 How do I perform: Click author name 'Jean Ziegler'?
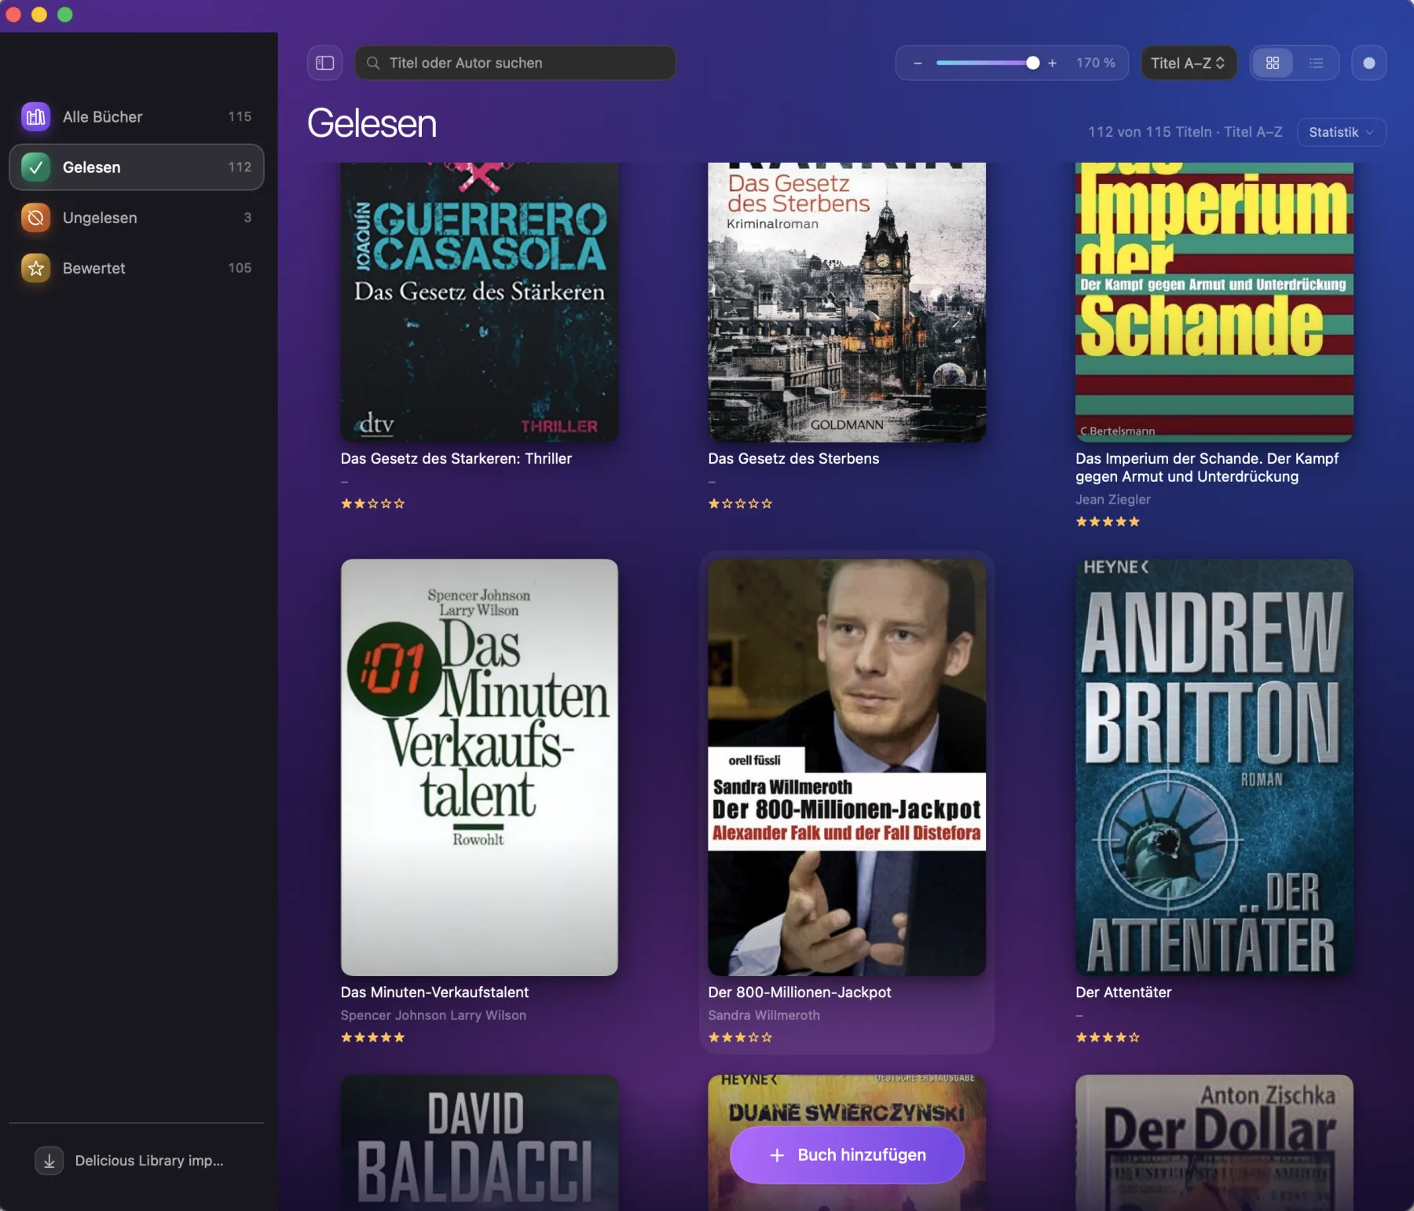[x=1113, y=500]
